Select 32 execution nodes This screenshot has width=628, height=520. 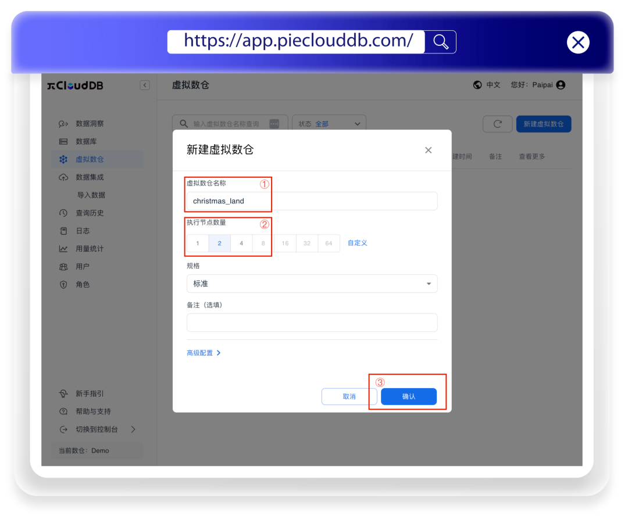click(x=307, y=243)
